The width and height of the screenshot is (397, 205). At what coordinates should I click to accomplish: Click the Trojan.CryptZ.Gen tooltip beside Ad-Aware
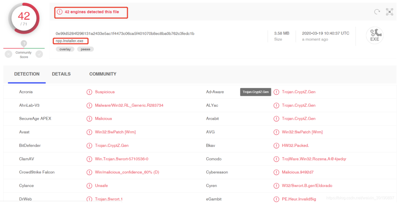[x=255, y=92]
